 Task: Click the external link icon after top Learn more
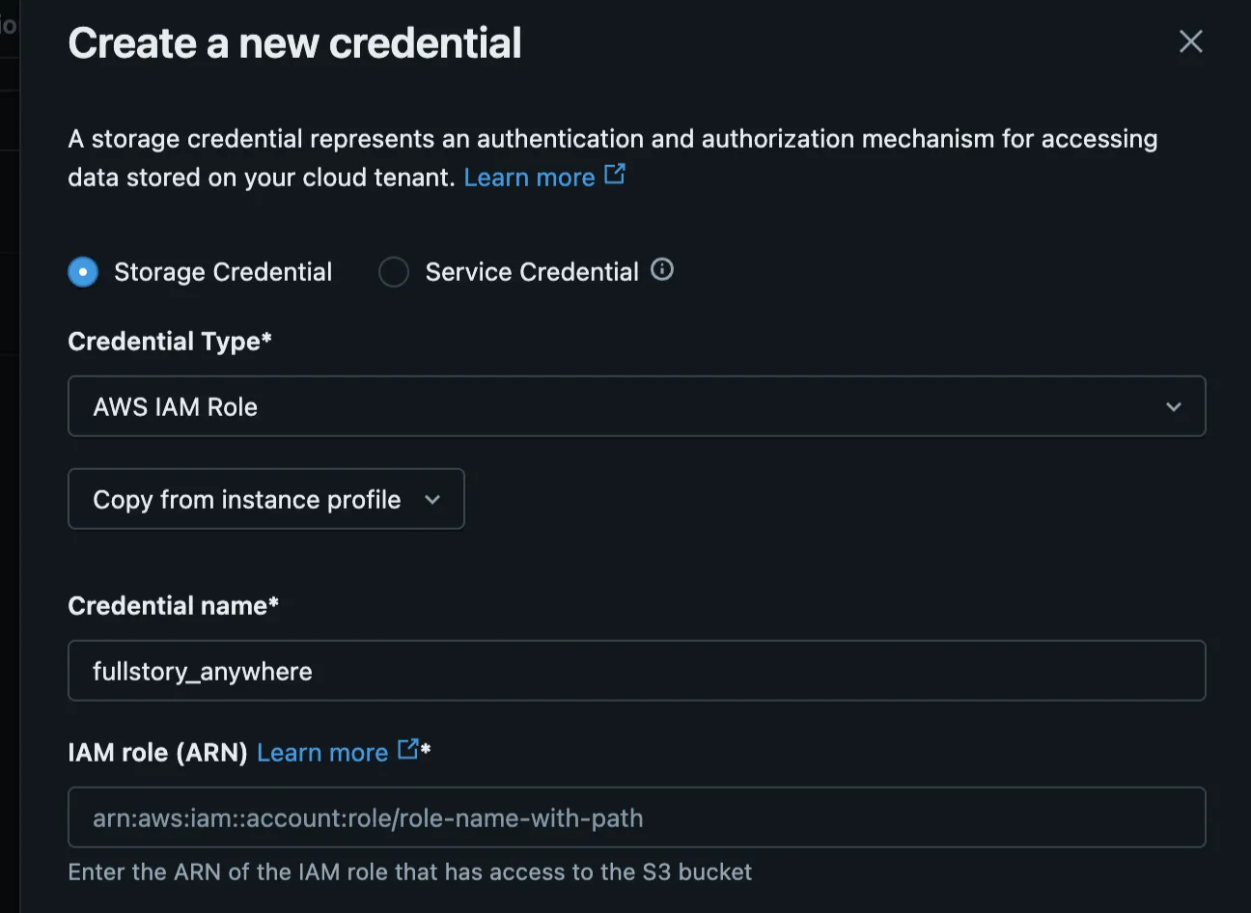(615, 175)
